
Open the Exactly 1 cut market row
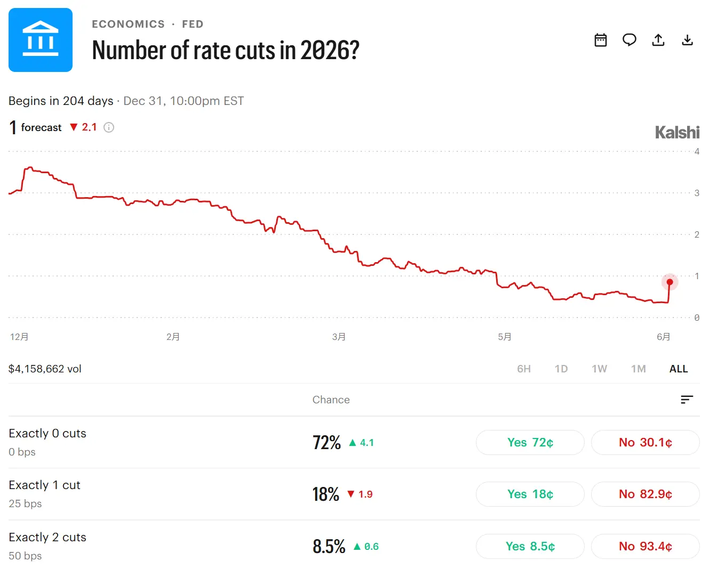(354, 494)
